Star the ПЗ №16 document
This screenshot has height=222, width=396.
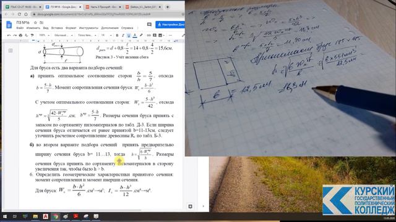35,23
